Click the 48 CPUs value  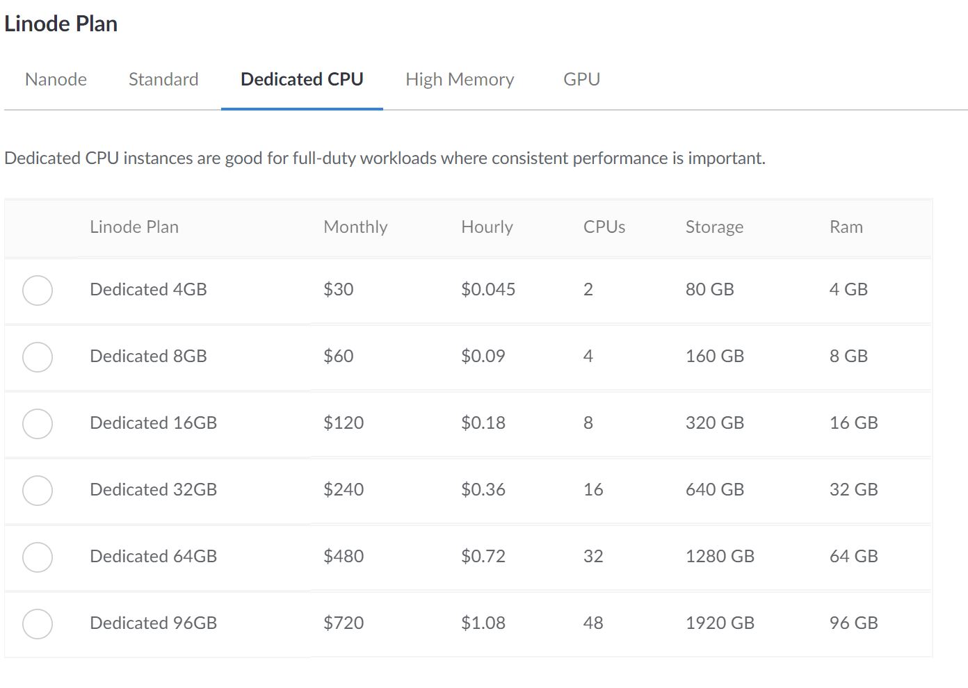[x=593, y=623]
